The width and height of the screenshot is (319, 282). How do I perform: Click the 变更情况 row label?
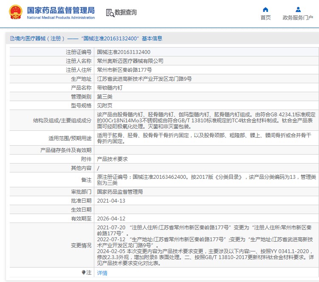81,245
